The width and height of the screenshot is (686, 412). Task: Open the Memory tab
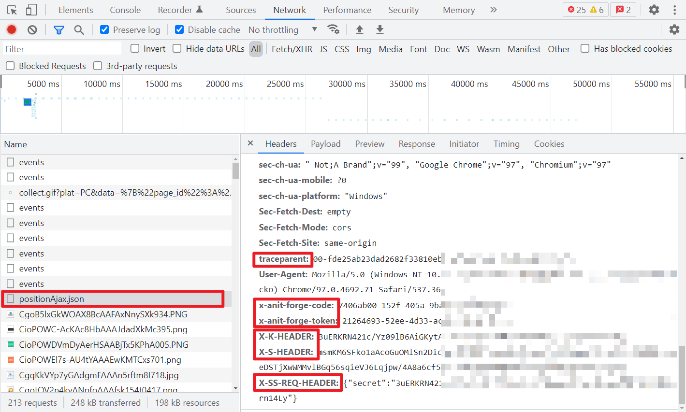tap(459, 10)
